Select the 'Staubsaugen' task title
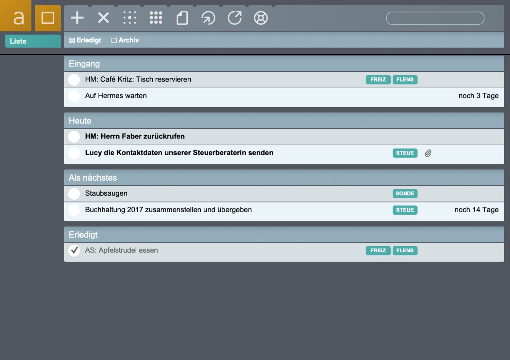 tap(106, 193)
